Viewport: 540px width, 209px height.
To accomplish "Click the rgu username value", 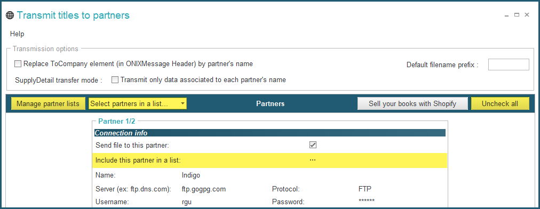I will 186,203.
